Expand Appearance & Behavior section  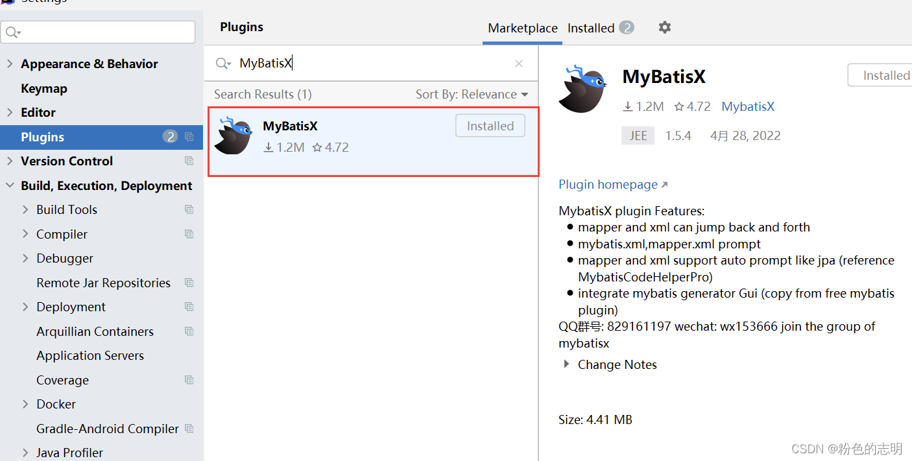(10, 64)
